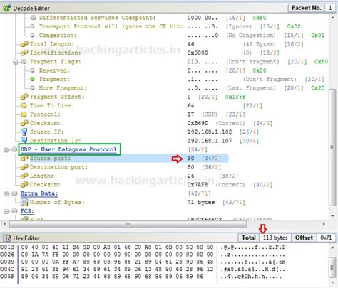Click hex row beginning at offset 0026
The width and height of the screenshot is (338, 288).
click(x=143, y=255)
